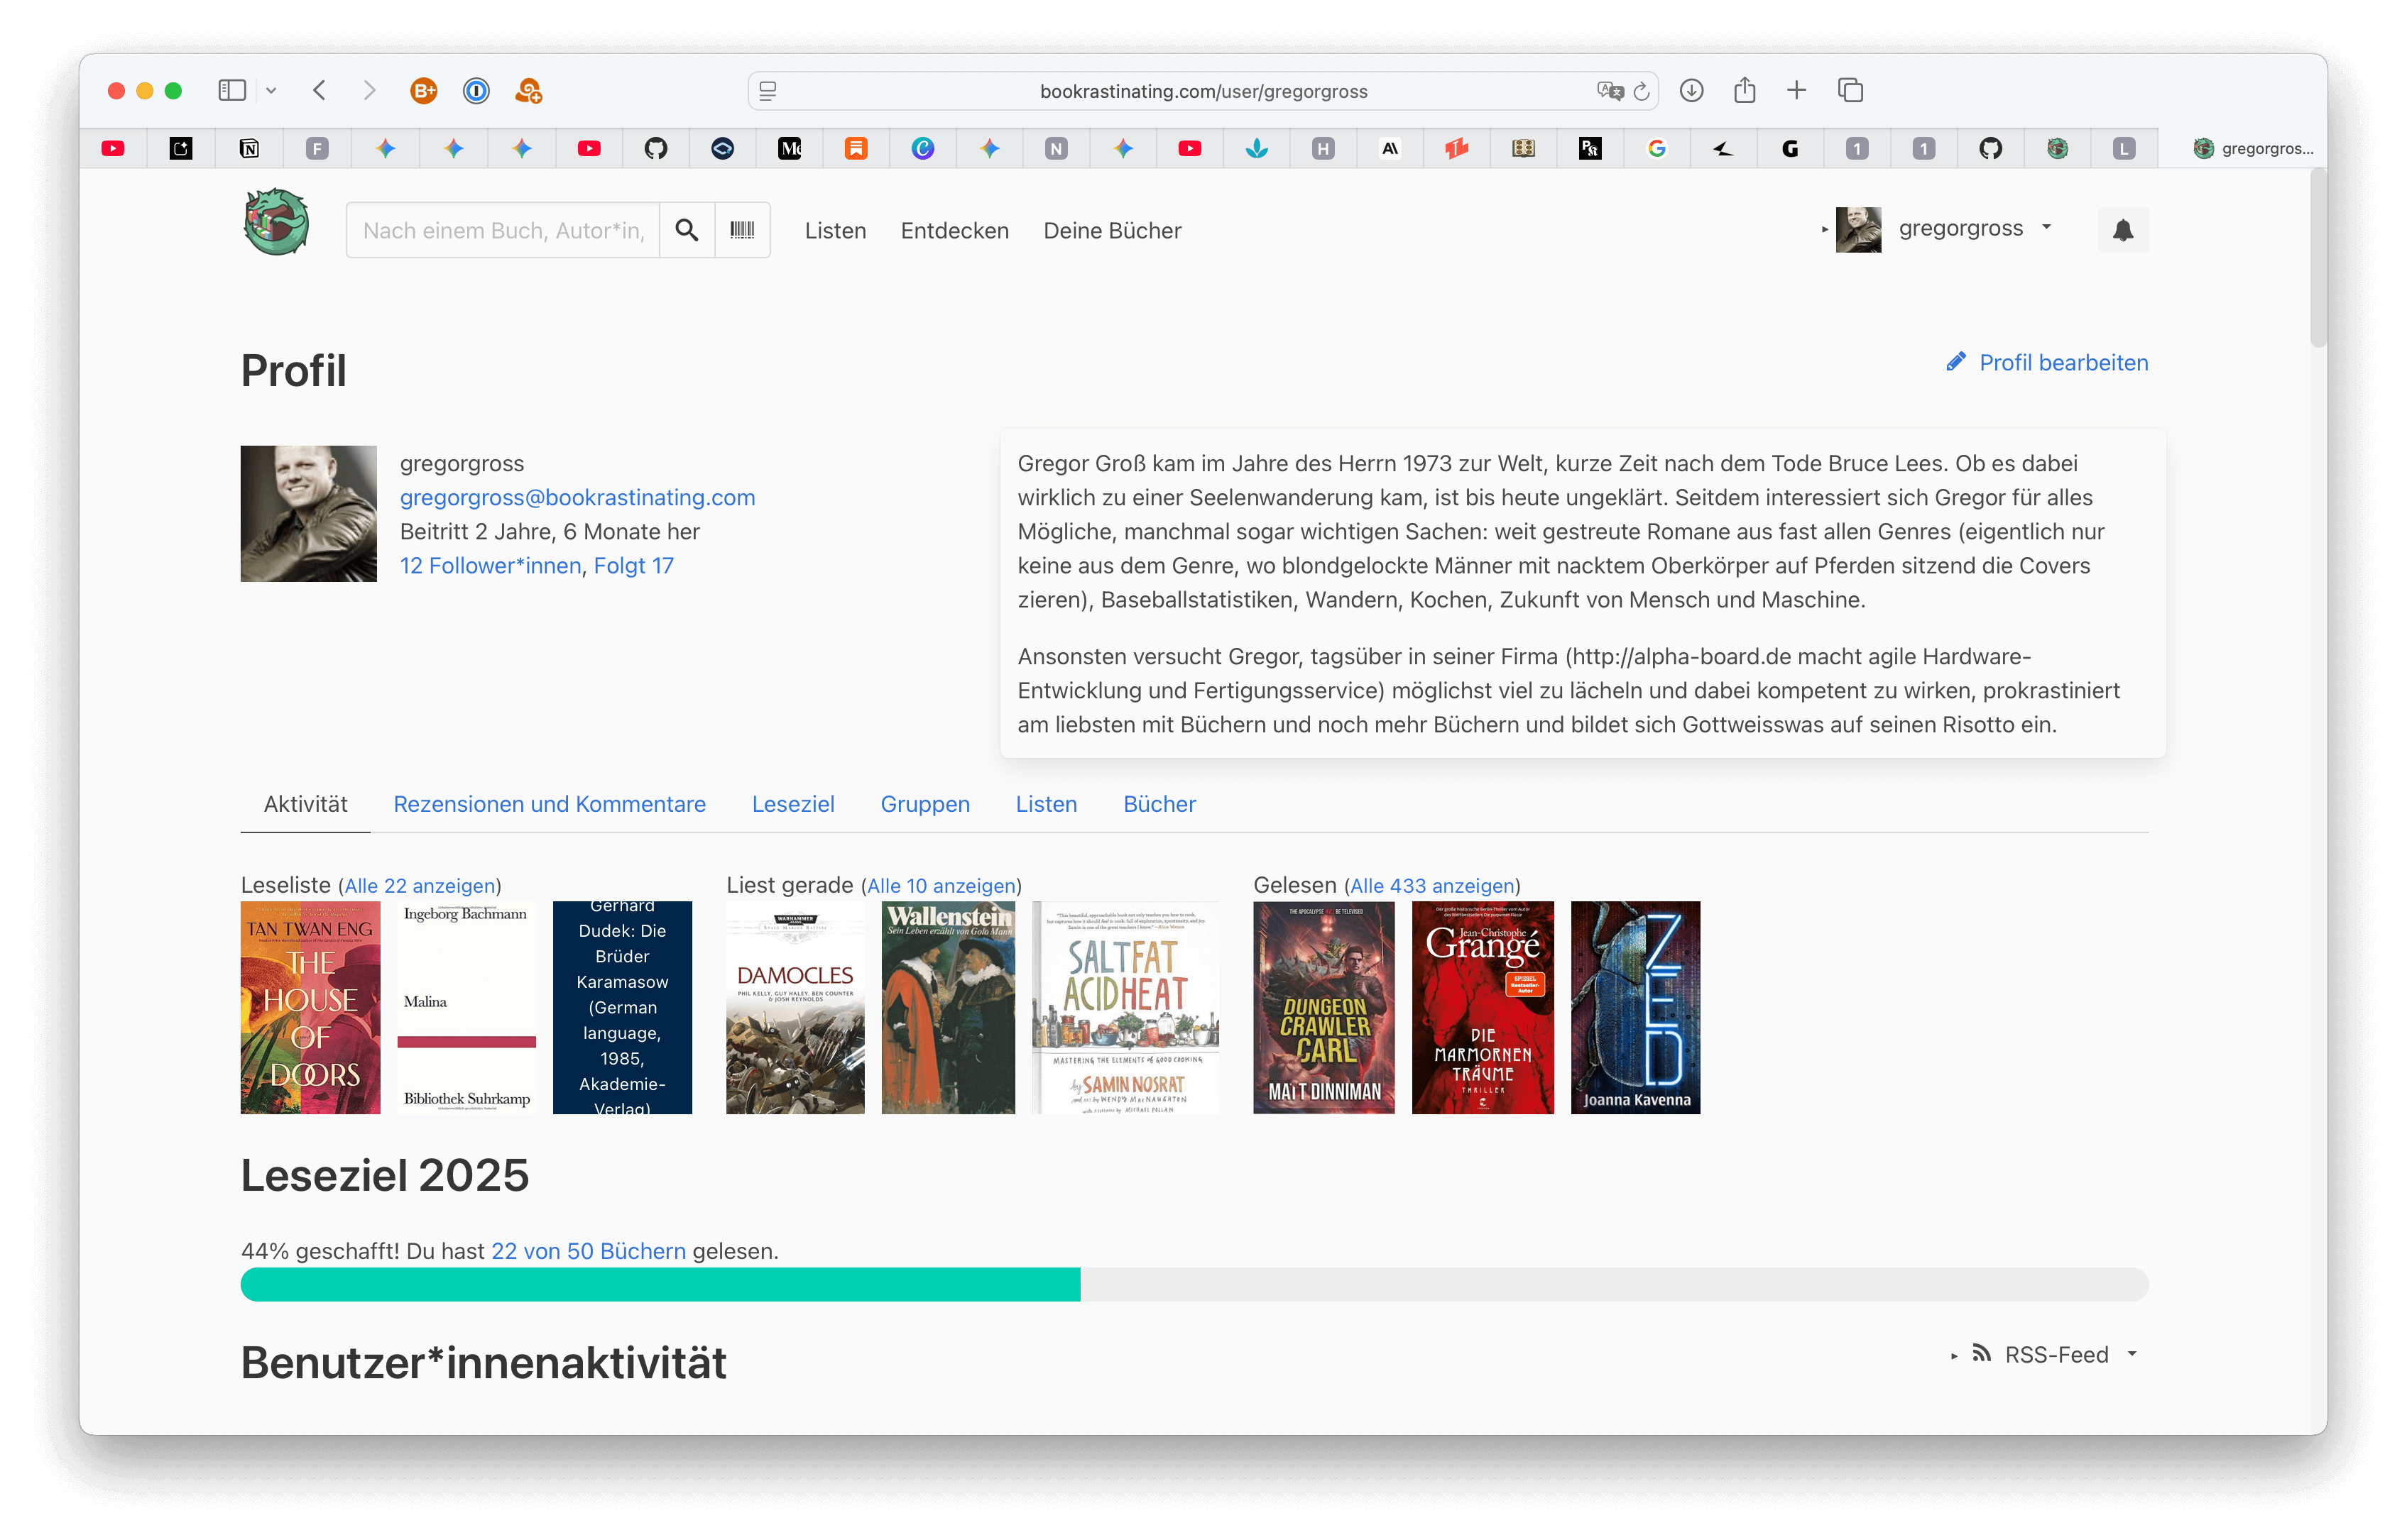Click the Share toolbar icon
Image resolution: width=2407 pixels, height=1540 pixels.
1745,90
